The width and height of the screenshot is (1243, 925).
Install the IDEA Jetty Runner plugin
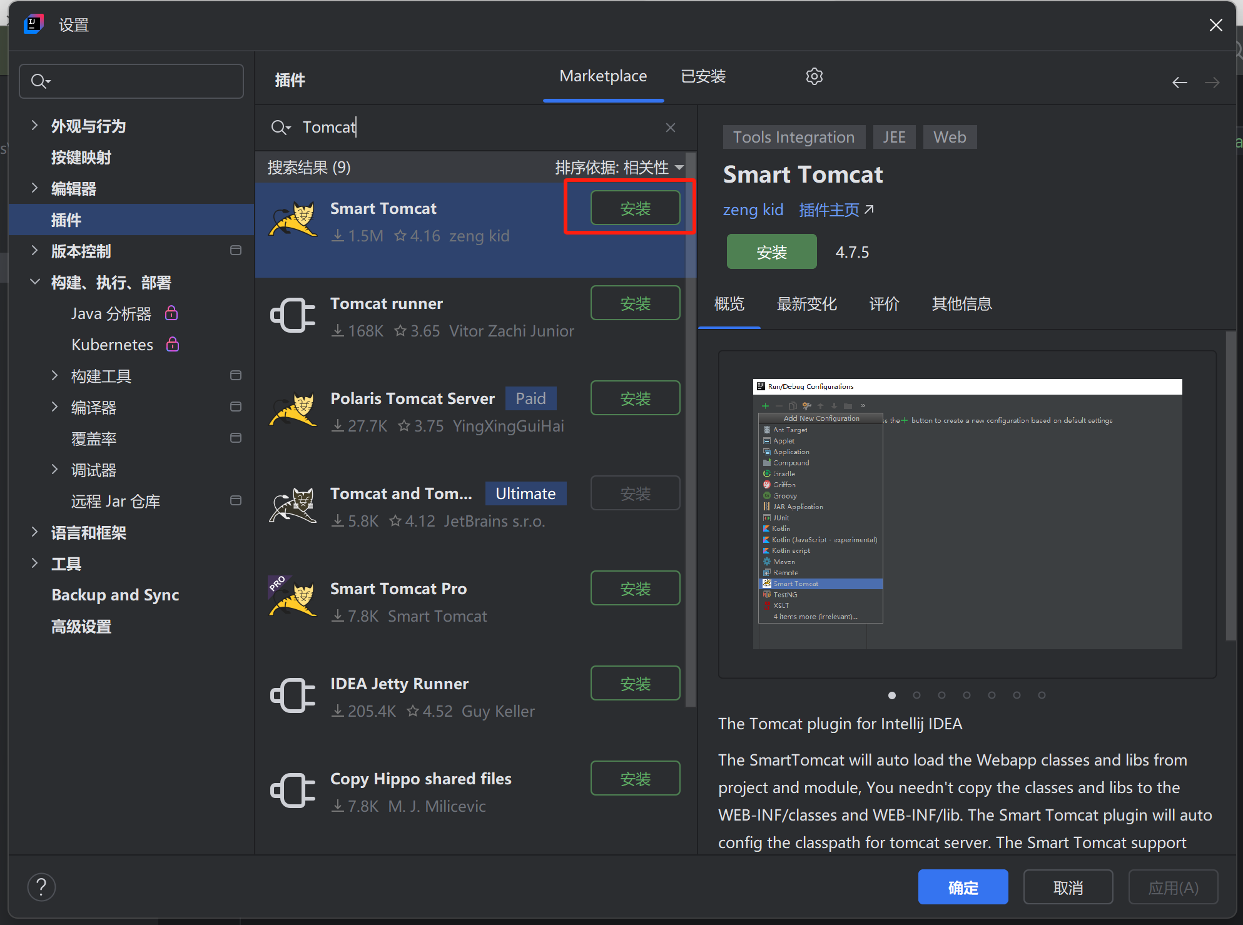(635, 684)
